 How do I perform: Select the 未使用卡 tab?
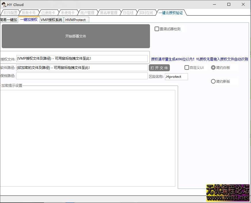point(68,13)
